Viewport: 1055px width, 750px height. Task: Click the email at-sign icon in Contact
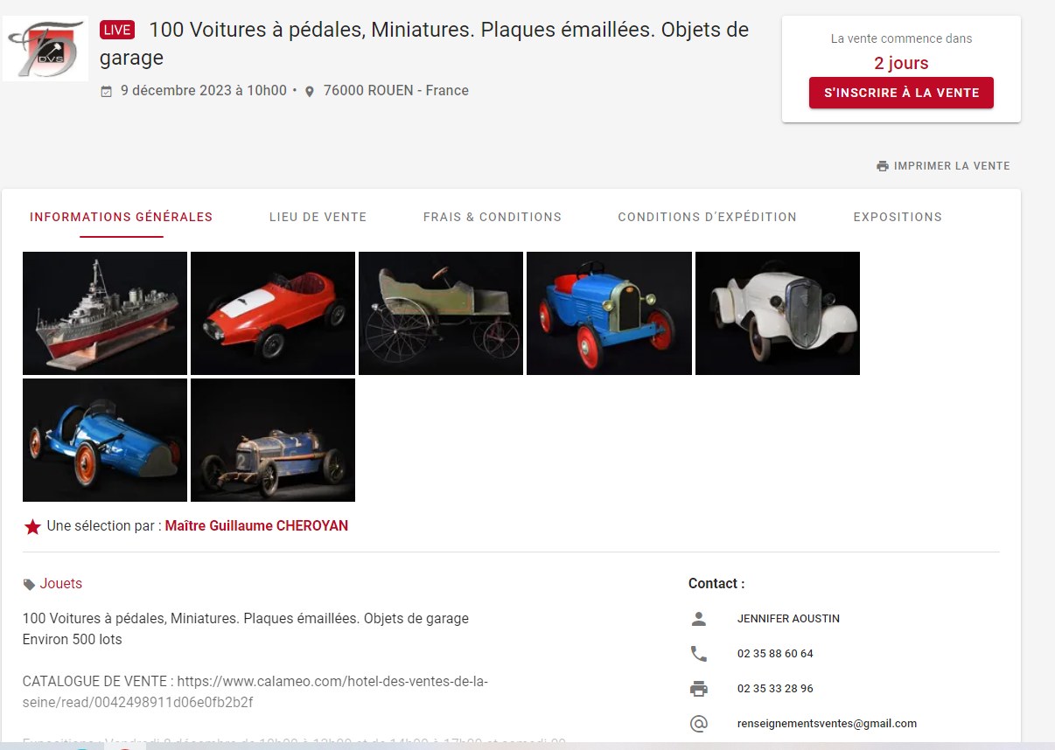tap(698, 724)
